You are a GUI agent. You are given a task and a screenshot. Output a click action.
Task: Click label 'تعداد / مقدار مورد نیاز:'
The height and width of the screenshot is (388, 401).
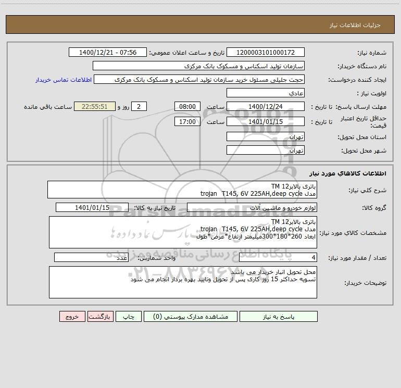357,258
